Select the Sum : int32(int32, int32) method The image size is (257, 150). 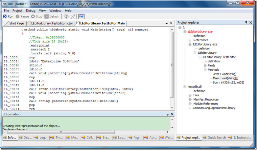click(x=228, y=83)
